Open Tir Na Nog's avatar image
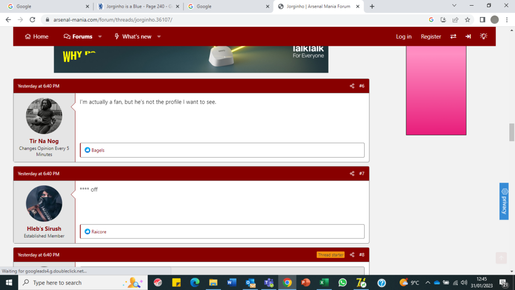The height and width of the screenshot is (290, 515). coord(44,116)
